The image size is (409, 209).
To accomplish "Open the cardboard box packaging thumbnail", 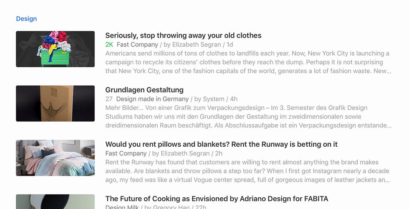I will click(55, 104).
